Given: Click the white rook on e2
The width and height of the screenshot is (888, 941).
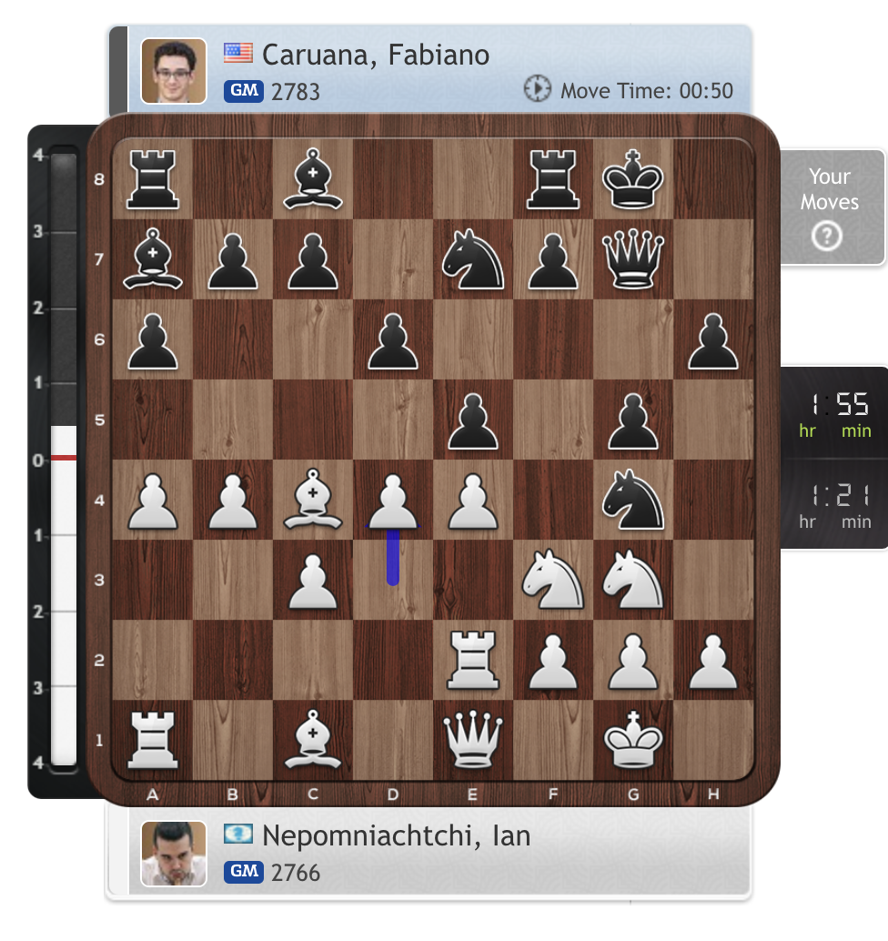Looking at the screenshot, I should (x=473, y=659).
